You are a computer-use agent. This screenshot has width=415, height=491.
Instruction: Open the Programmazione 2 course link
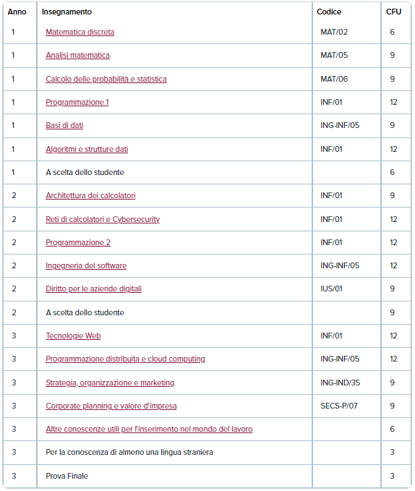click(x=78, y=243)
